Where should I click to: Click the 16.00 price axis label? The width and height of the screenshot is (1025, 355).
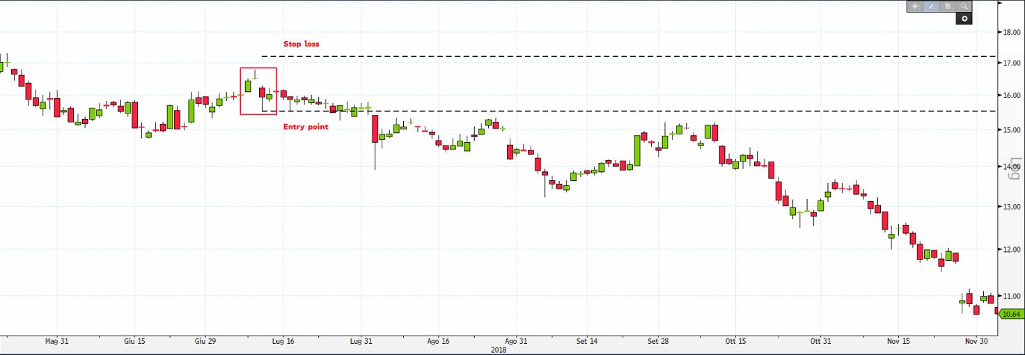click(x=1011, y=95)
